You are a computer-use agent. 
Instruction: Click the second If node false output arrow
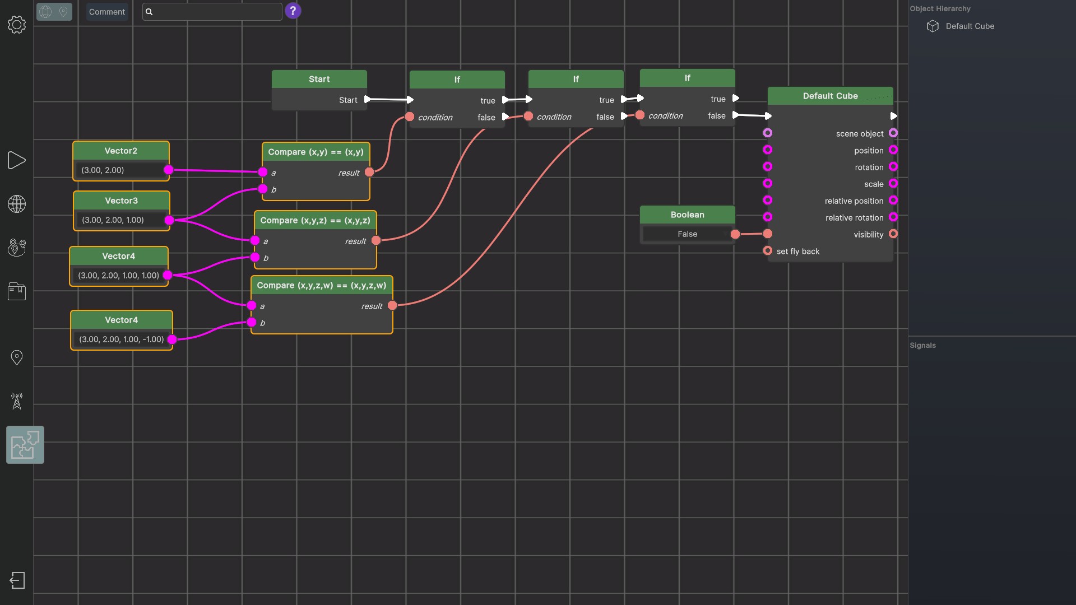[x=624, y=117]
